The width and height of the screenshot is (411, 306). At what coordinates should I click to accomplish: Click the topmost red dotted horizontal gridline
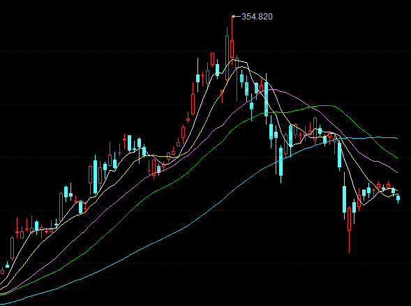click(x=205, y=52)
